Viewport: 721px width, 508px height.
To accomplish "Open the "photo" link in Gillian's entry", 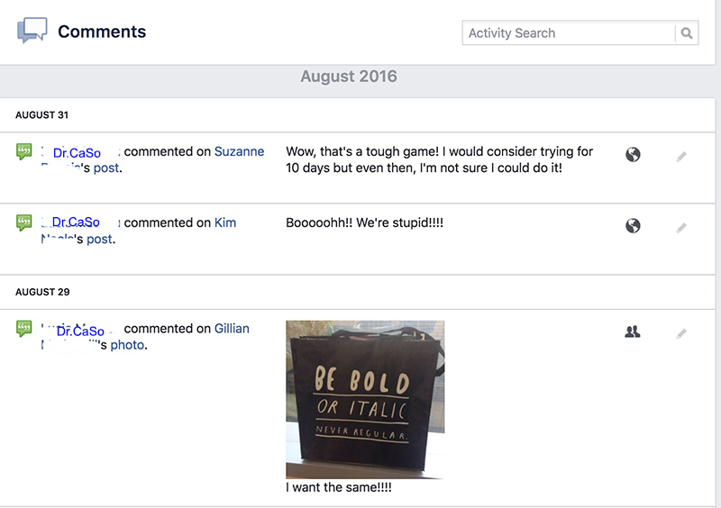I will click(127, 345).
